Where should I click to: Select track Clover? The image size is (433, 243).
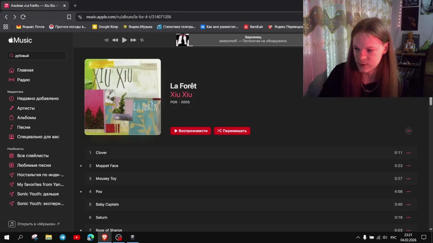coord(251,153)
